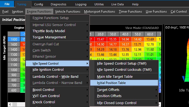Click View Mode: STANDARD label
This screenshot has height=107, width=189.
pyautogui.click(x=142, y=28)
